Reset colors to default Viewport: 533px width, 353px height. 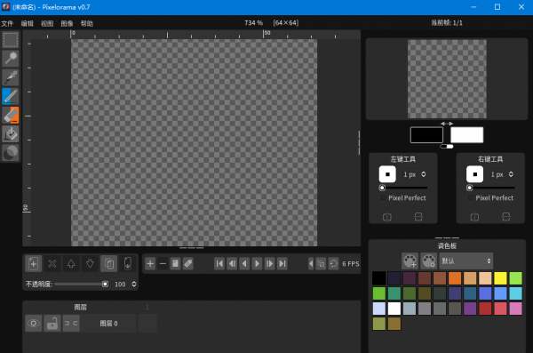[x=447, y=147]
